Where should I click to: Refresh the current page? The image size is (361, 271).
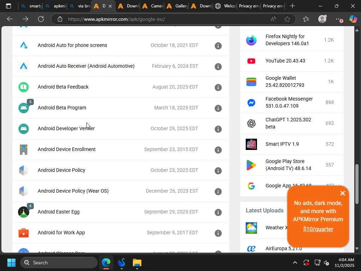[41, 19]
